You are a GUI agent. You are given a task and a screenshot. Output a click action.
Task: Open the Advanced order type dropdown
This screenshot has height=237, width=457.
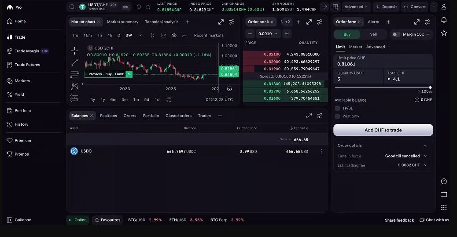tap(378, 47)
